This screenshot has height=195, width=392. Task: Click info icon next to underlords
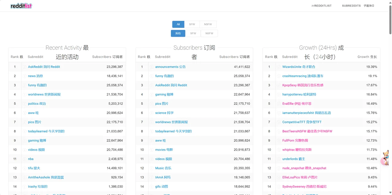tap(279, 159)
